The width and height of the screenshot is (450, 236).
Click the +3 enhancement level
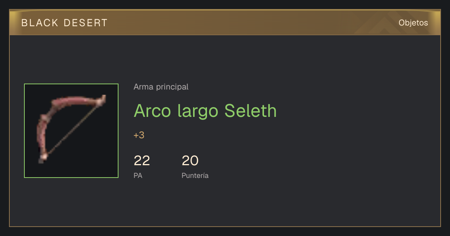point(139,135)
